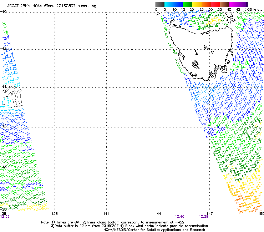
Task: Click the yellow 20-25 knots legend segment
Action: [197, 4]
